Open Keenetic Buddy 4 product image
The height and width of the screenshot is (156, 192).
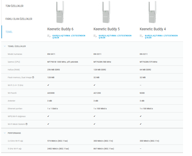point(152,12)
